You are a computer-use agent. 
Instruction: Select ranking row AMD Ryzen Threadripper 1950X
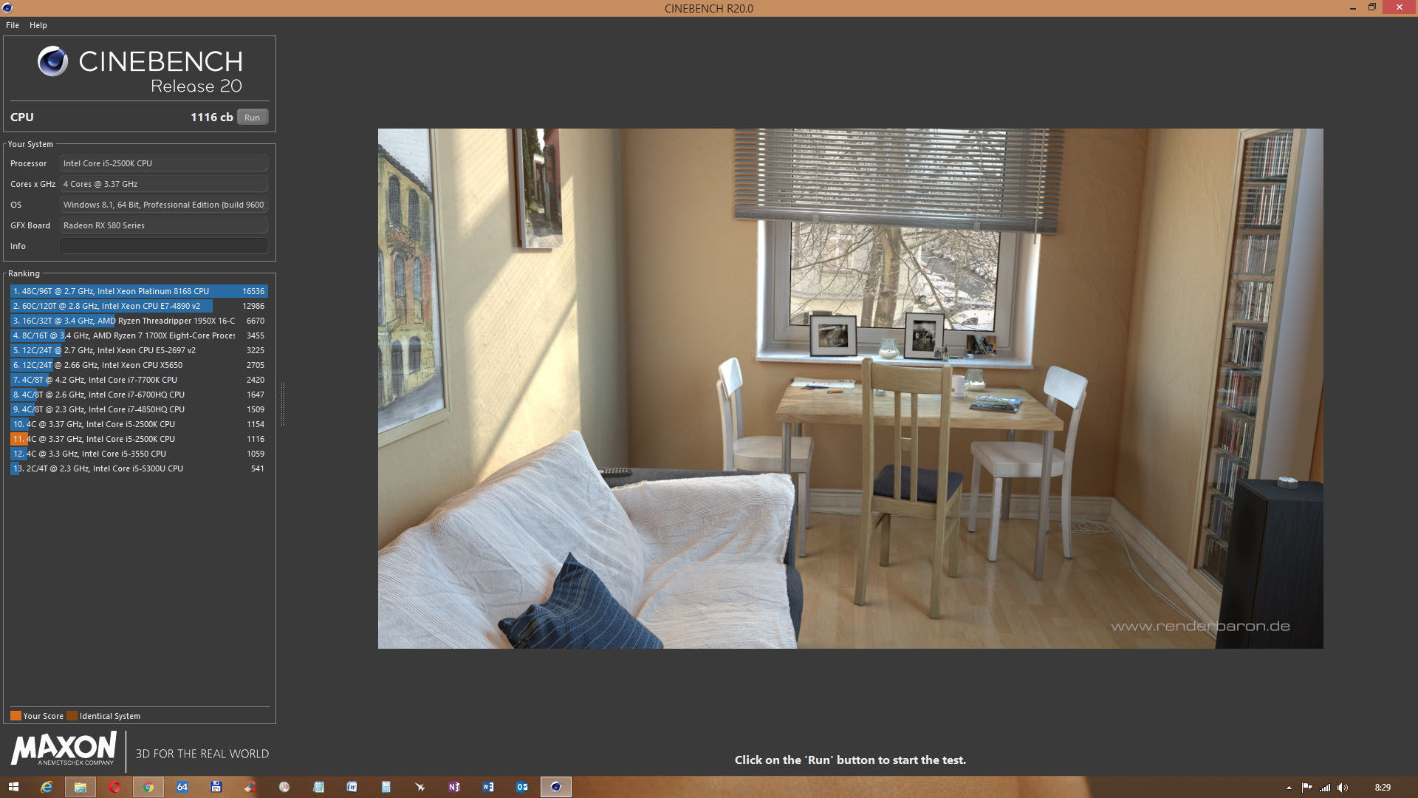coord(139,321)
